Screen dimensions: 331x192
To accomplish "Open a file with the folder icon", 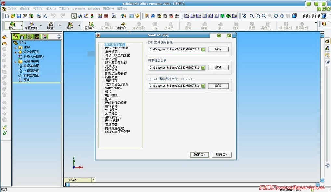I will tap(13, 16).
